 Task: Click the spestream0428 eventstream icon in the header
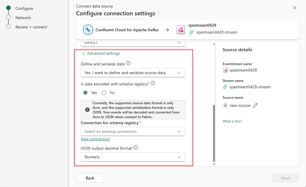pos(181,29)
